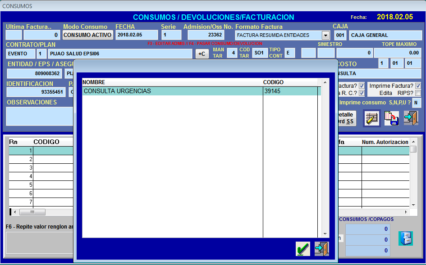Click the contract number field with 1
This screenshot has height=265, width=426.
point(41,54)
